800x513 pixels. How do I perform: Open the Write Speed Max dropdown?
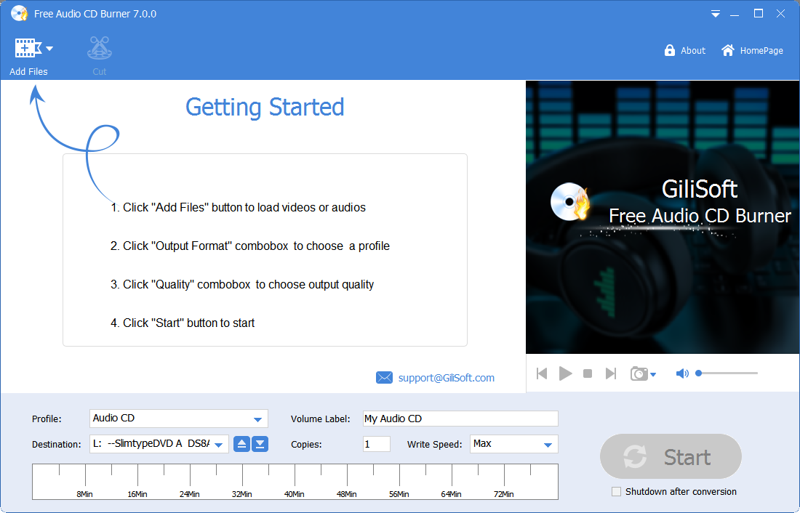pos(513,444)
